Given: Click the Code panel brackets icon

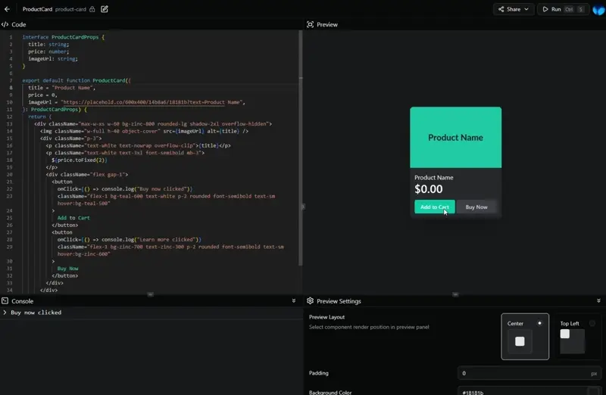Looking at the screenshot, I should (x=5, y=24).
